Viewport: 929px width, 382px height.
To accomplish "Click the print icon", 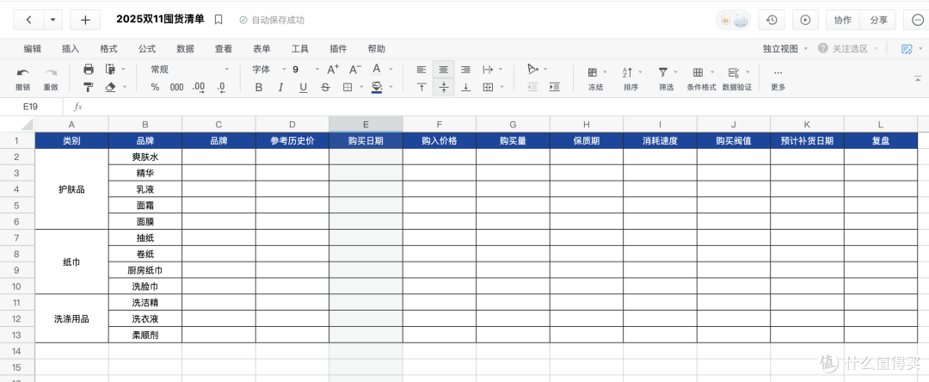I will point(89,70).
